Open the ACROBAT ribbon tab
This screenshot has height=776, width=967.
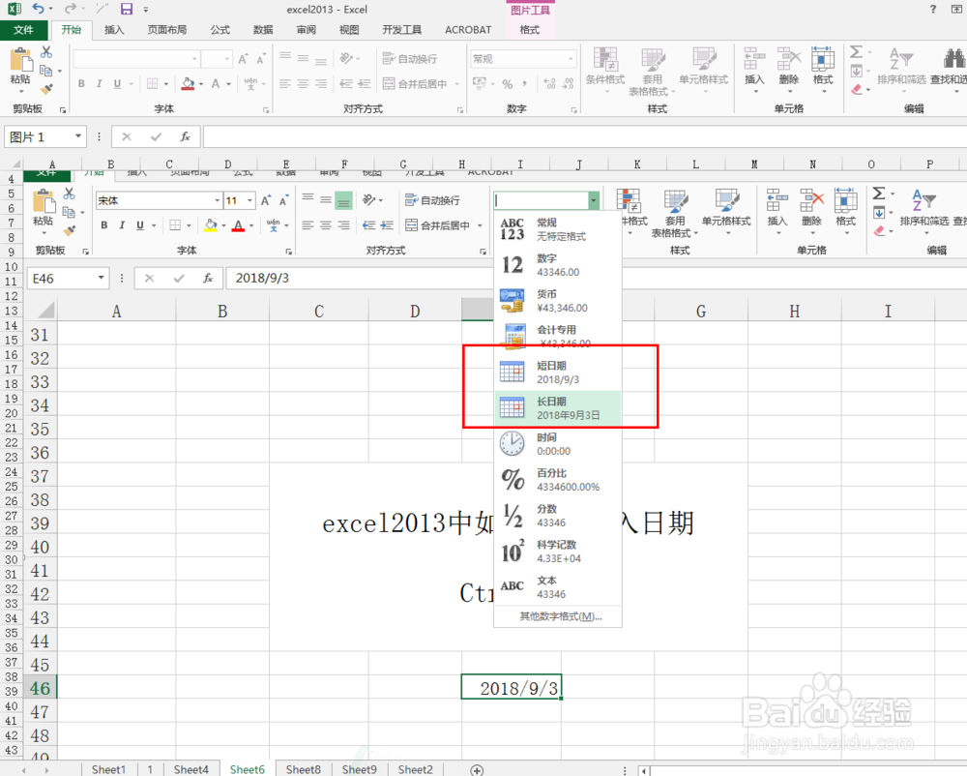[x=468, y=30]
